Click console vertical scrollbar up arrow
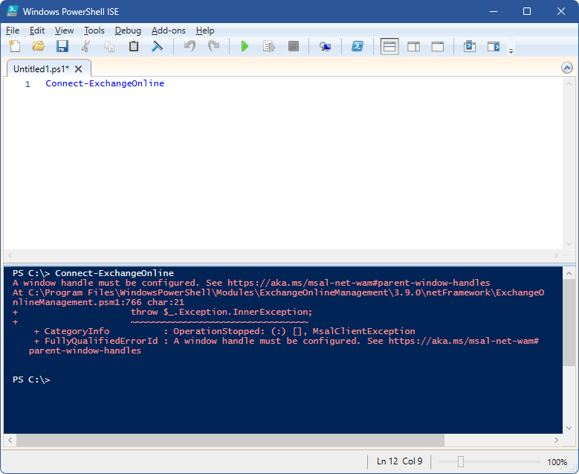This screenshot has height=474, width=579. point(569,274)
